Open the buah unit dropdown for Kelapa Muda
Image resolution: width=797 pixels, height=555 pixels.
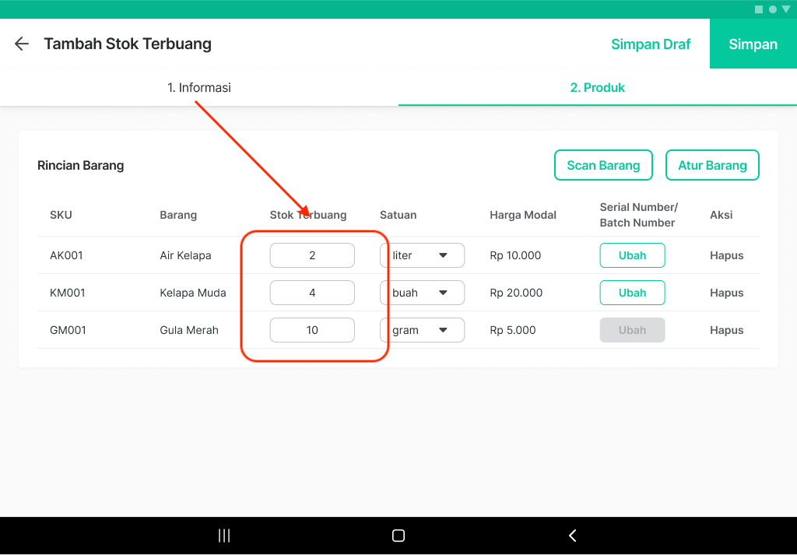tap(423, 293)
